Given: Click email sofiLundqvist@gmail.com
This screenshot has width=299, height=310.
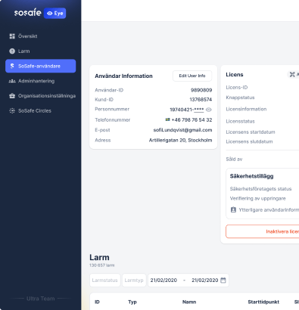Looking at the screenshot, I should click(x=182, y=130).
